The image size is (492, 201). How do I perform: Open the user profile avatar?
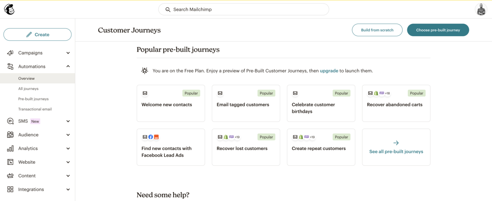[x=481, y=9]
